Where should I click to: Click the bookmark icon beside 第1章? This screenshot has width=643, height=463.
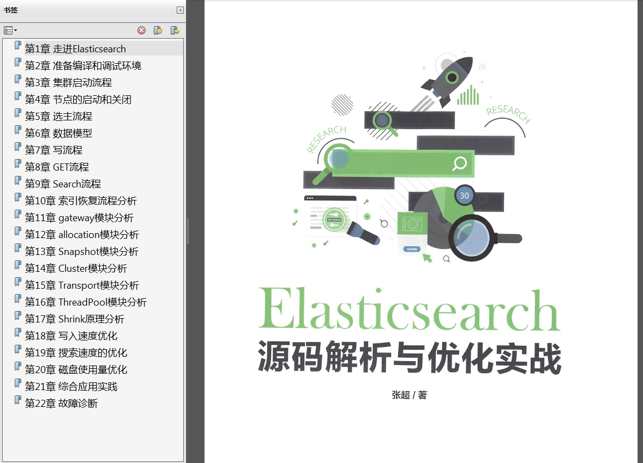tap(17, 45)
